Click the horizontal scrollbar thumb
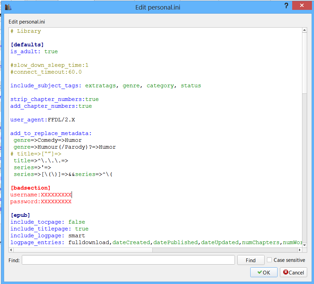Image resolution: width=314 pixels, height=284 pixels. (x=83, y=250)
